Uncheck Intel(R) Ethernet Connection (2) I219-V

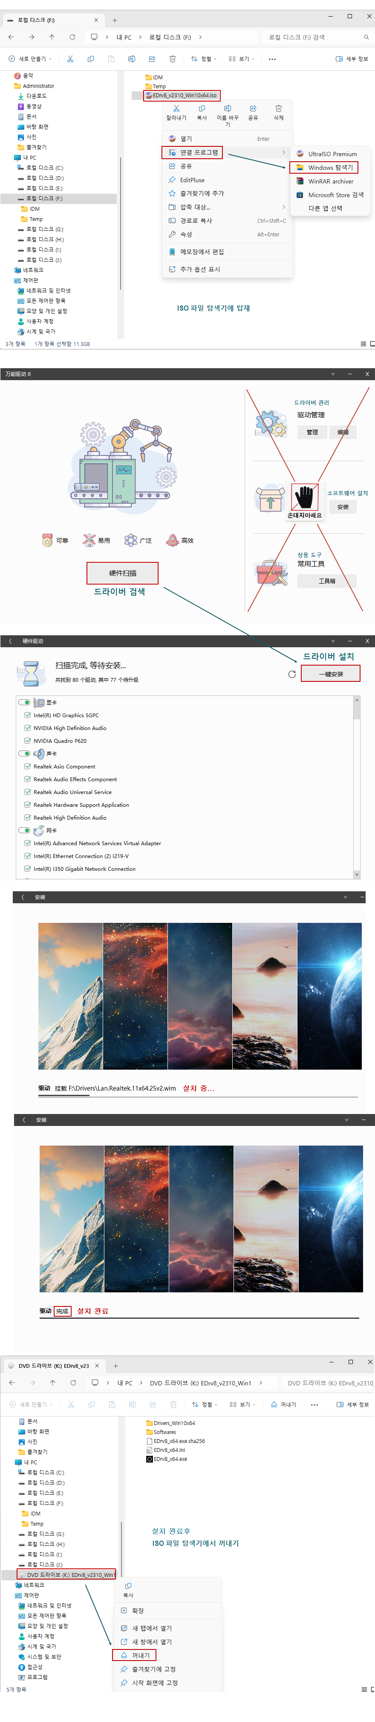[x=27, y=855]
